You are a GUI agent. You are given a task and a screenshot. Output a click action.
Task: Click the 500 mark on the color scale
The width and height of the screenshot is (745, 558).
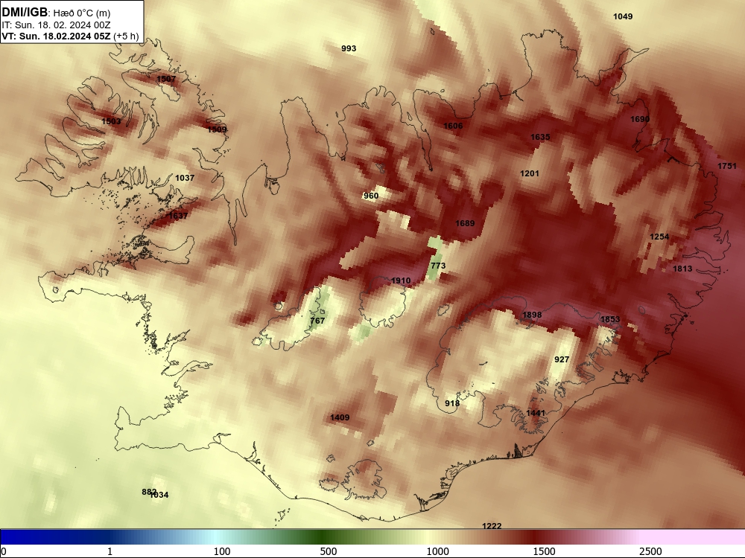coord(329,551)
